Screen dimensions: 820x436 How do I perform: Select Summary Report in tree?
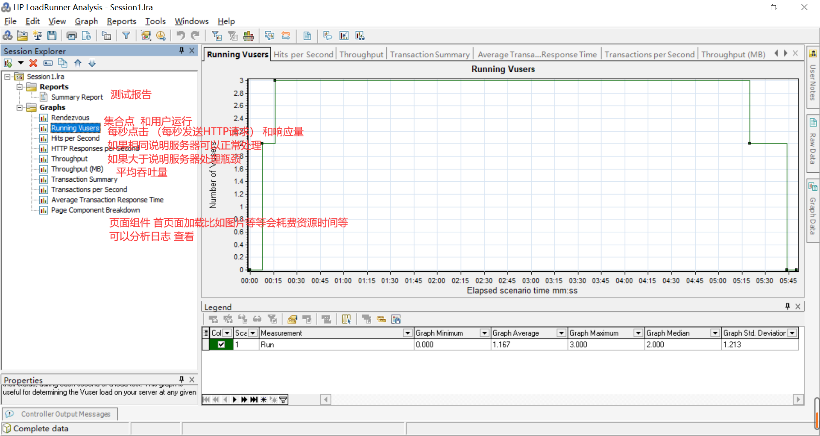(x=77, y=97)
